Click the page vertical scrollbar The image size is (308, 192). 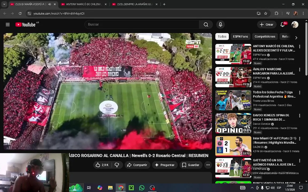[306, 49]
